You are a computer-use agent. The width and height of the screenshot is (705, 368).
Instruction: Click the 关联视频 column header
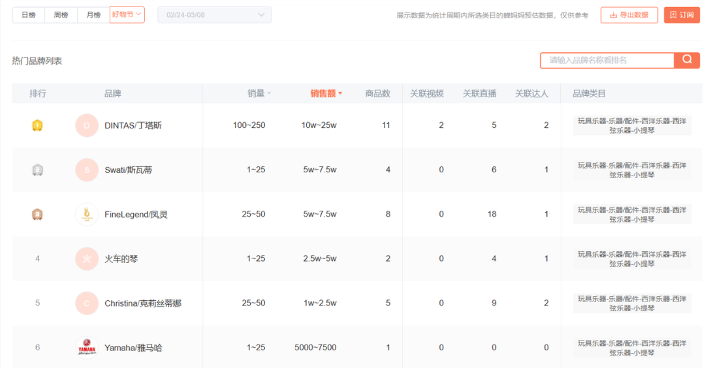coord(427,93)
